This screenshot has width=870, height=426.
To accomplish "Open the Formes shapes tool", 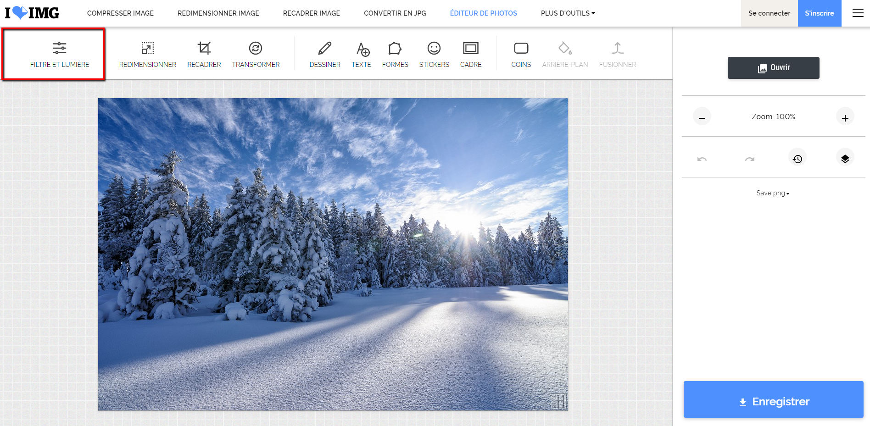I will point(395,54).
